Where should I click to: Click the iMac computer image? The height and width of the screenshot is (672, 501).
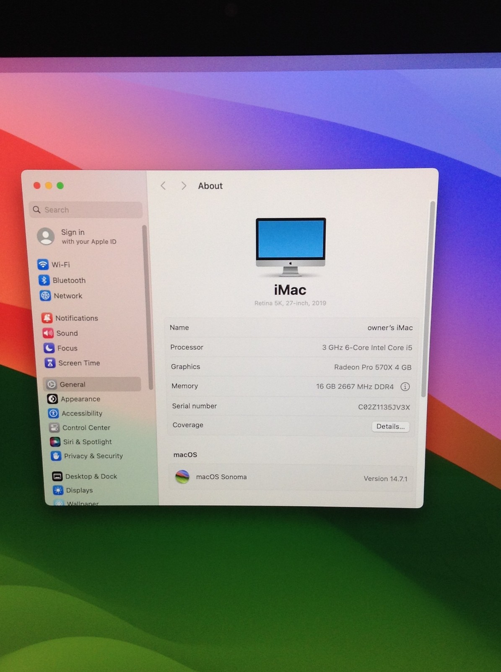[291, 247]
